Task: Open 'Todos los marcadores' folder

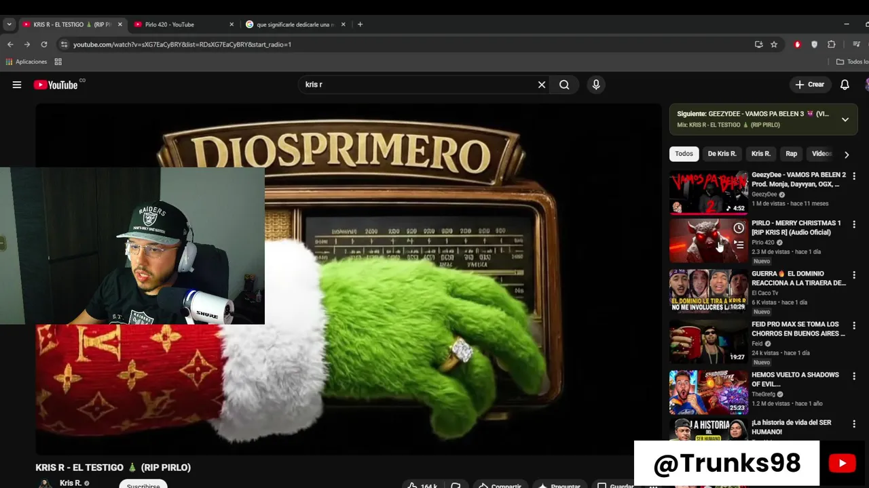Action: 853,62
